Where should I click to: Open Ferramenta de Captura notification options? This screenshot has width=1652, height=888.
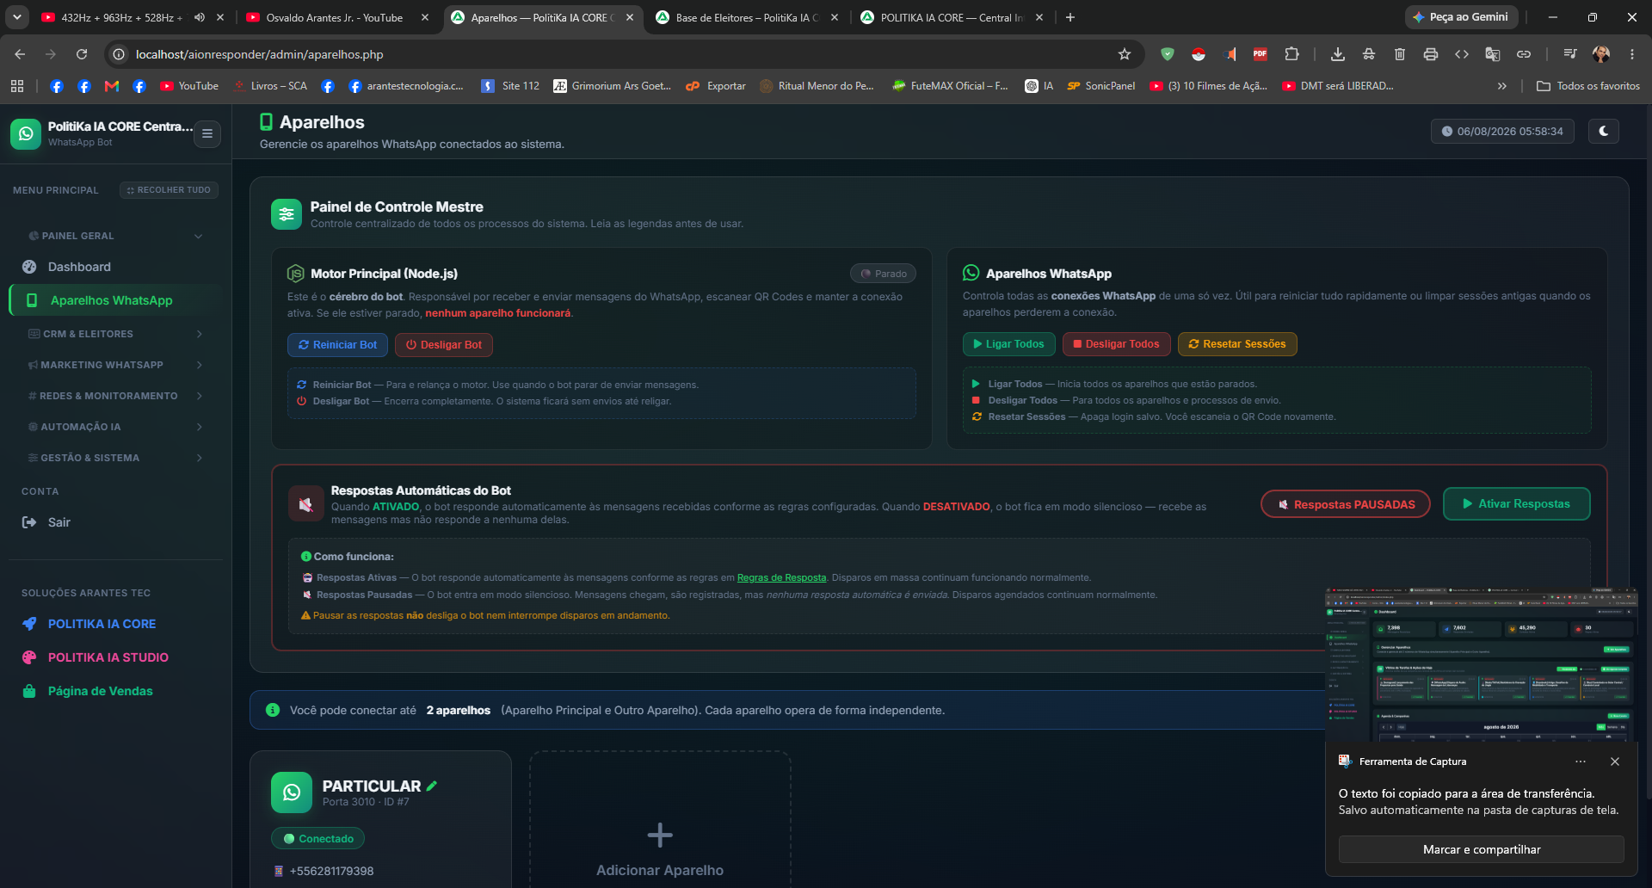click(1581, 762)
